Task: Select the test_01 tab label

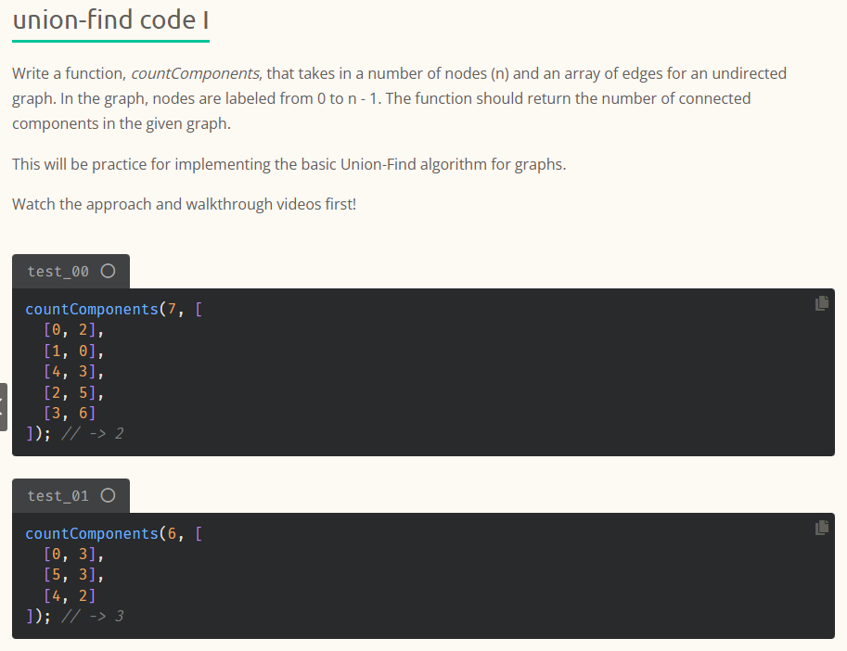Action: [58, 496]
